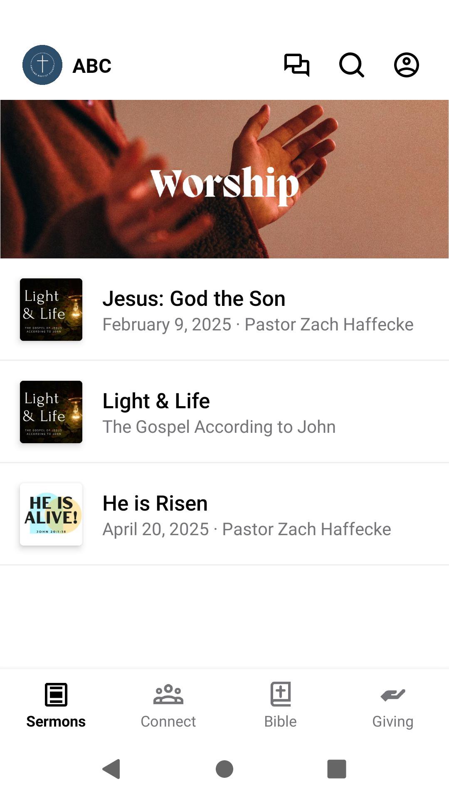Open "He is Risen" sermon title
This screenshot has width=449, height=799.
coord(155,504)
